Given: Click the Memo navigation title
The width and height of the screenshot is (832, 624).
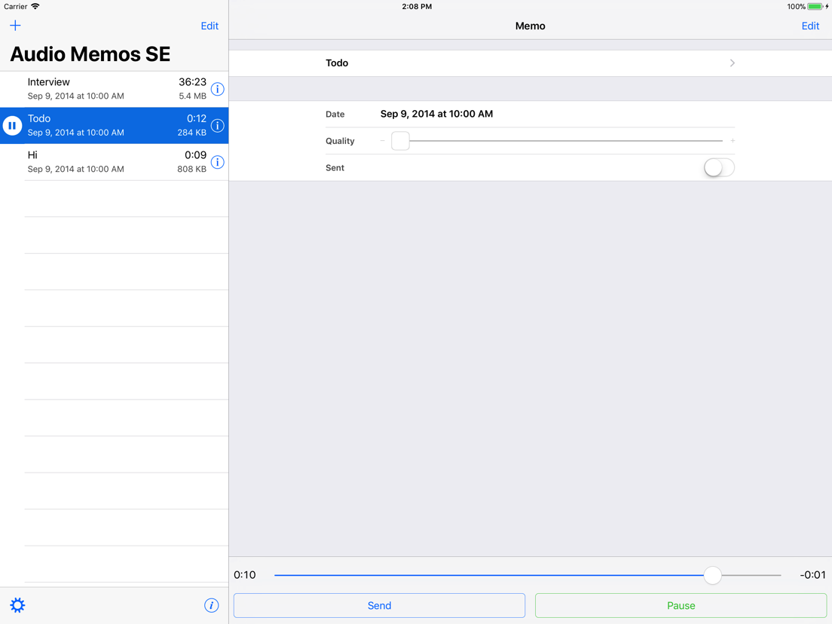Looking at the screenshot, I should [530, 26].
